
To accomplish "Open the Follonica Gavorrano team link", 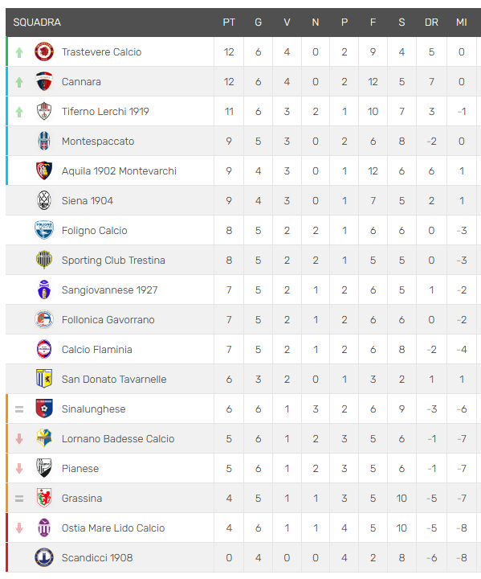I will point(108,320).
